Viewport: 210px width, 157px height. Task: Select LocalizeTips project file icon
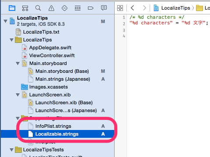point(12,21)
